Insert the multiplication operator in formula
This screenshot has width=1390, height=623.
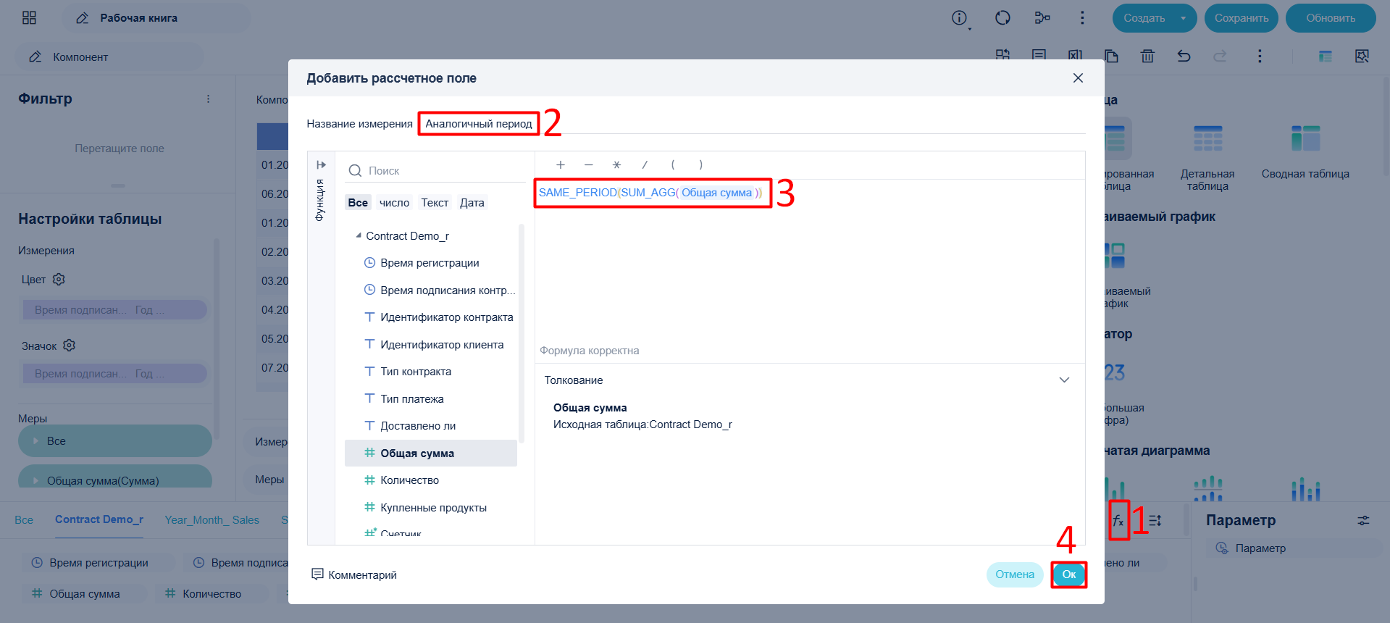pos(616,164)
